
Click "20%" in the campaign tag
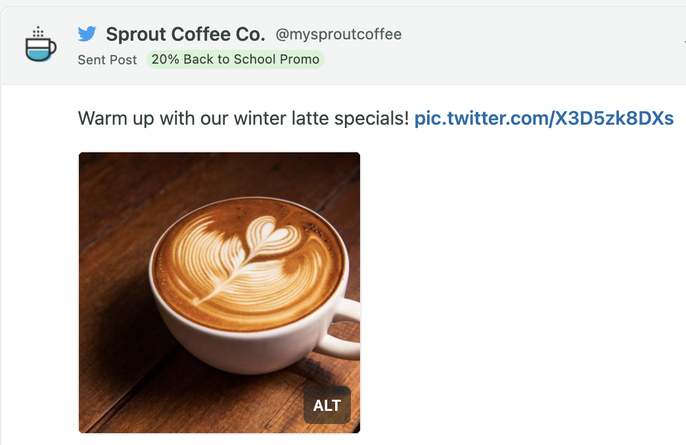166,60
